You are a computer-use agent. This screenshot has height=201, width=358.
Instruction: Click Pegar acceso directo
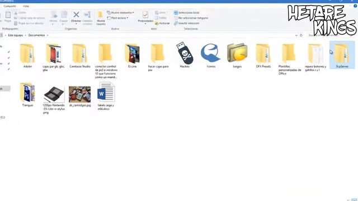point(29,23)
